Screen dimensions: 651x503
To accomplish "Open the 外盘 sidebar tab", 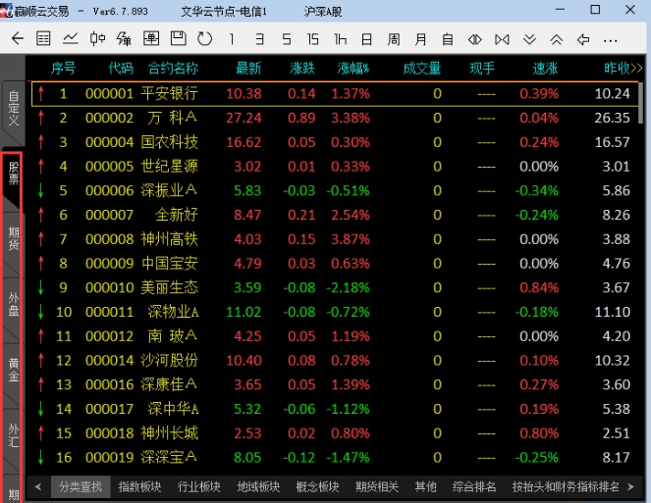I will [x=14, y=304].
